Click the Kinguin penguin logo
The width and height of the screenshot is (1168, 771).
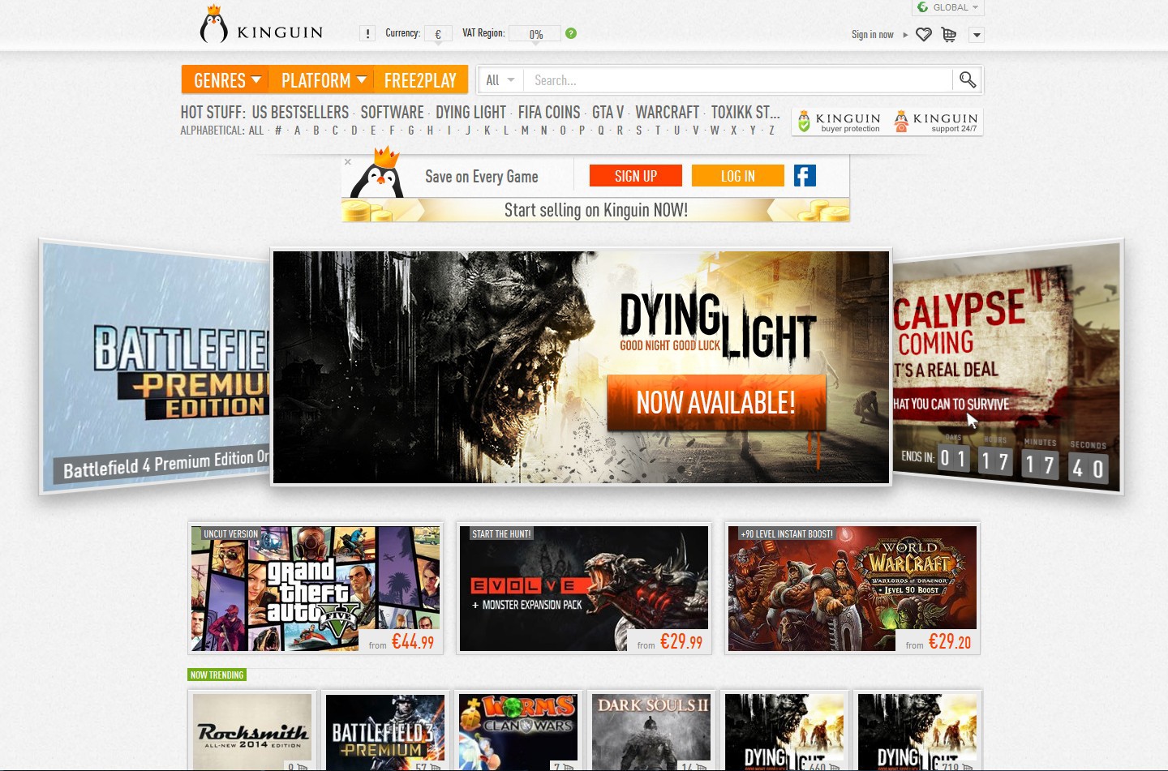261,24
